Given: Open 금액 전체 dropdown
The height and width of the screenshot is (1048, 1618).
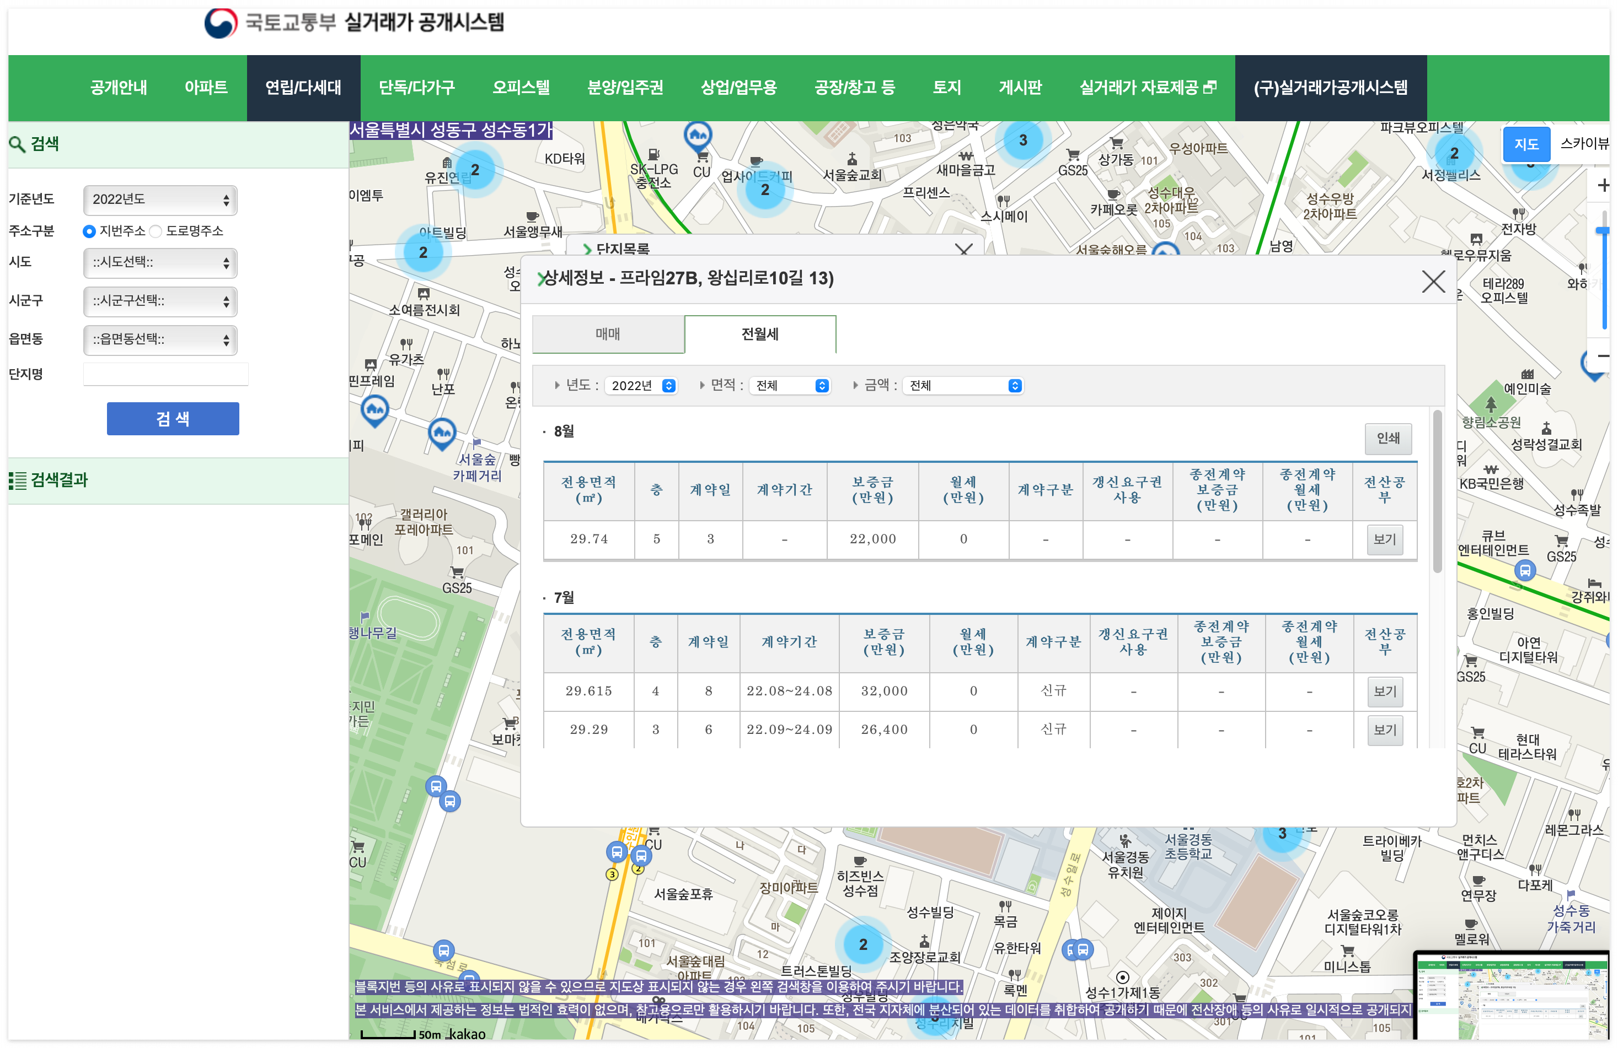Looking at the screenshot, I should tap(963, 386).
